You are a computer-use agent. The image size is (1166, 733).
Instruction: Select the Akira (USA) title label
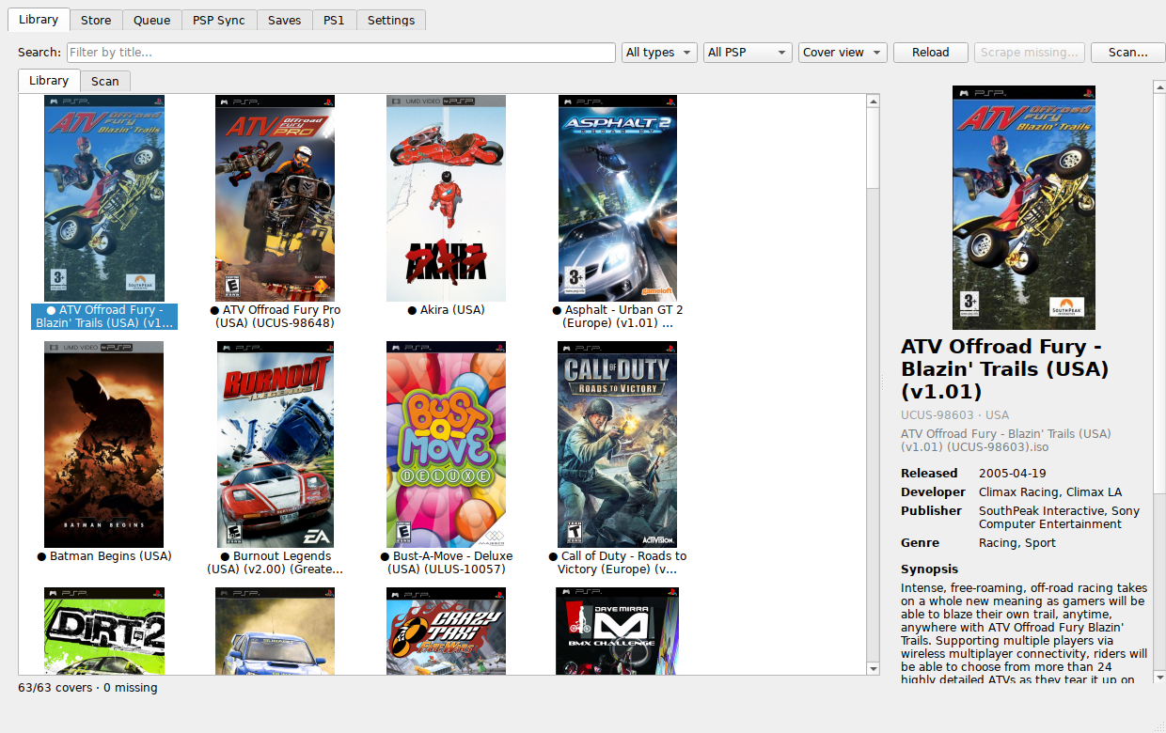[x=446, y=310]
